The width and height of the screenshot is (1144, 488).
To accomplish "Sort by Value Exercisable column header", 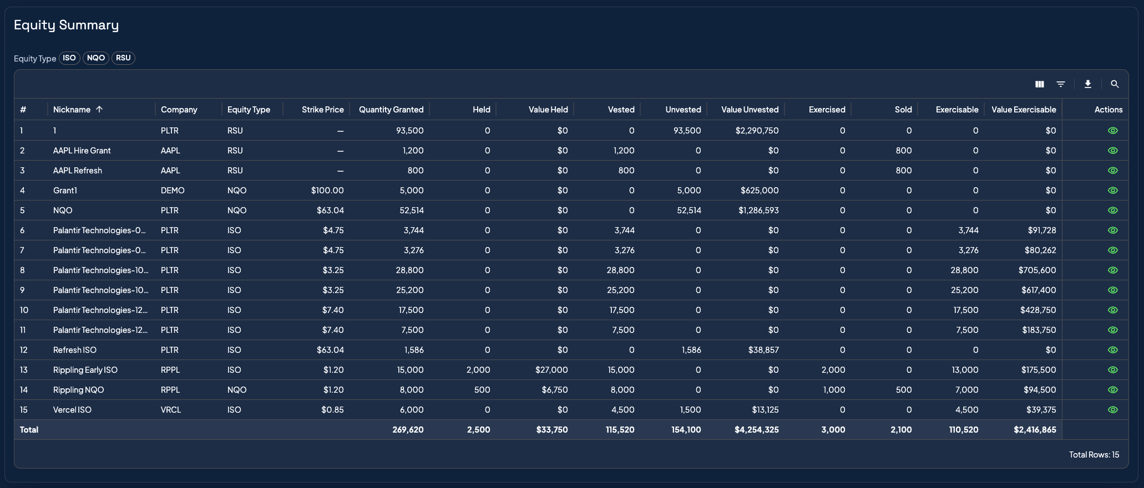I will 1024,110.
